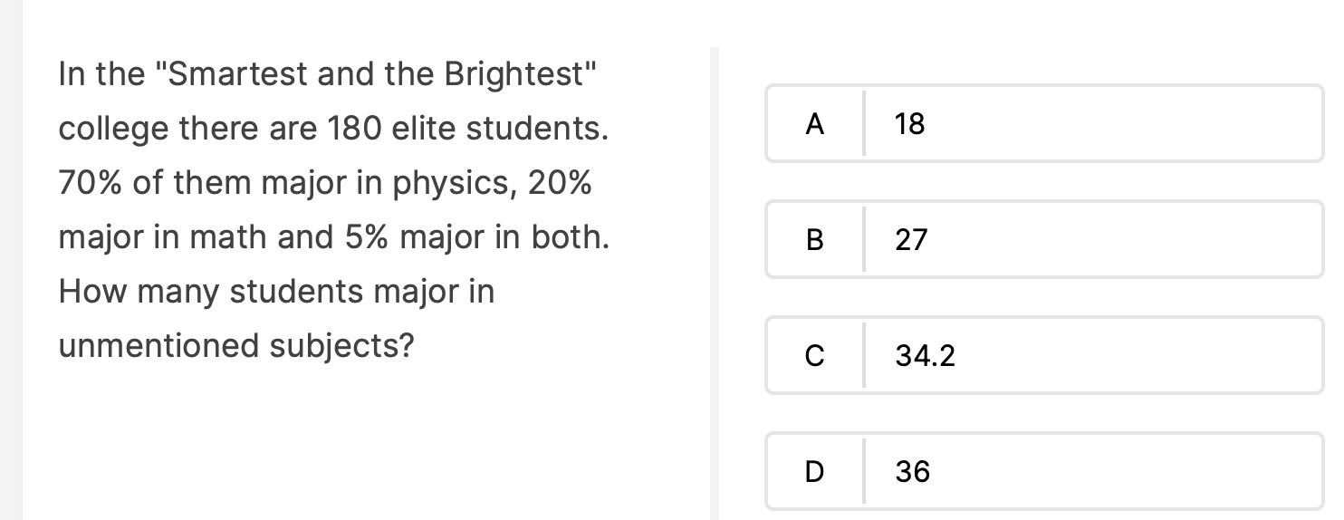Click the gray strip at the left edge
This screenshot has width=1344, height=520.
pyautogui.click(x=11, y=260)
